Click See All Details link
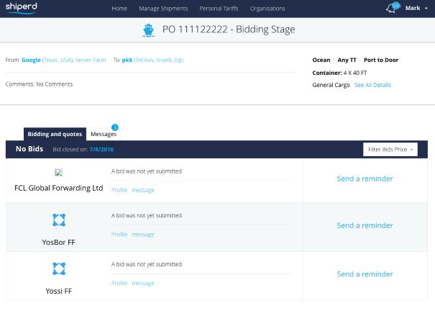This screenshot has height=311, width=435. point(372,85)
